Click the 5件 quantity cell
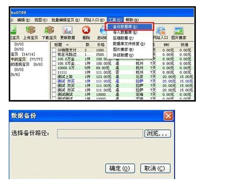Viewport: 237px width, 182px height. tap(87, 68)
